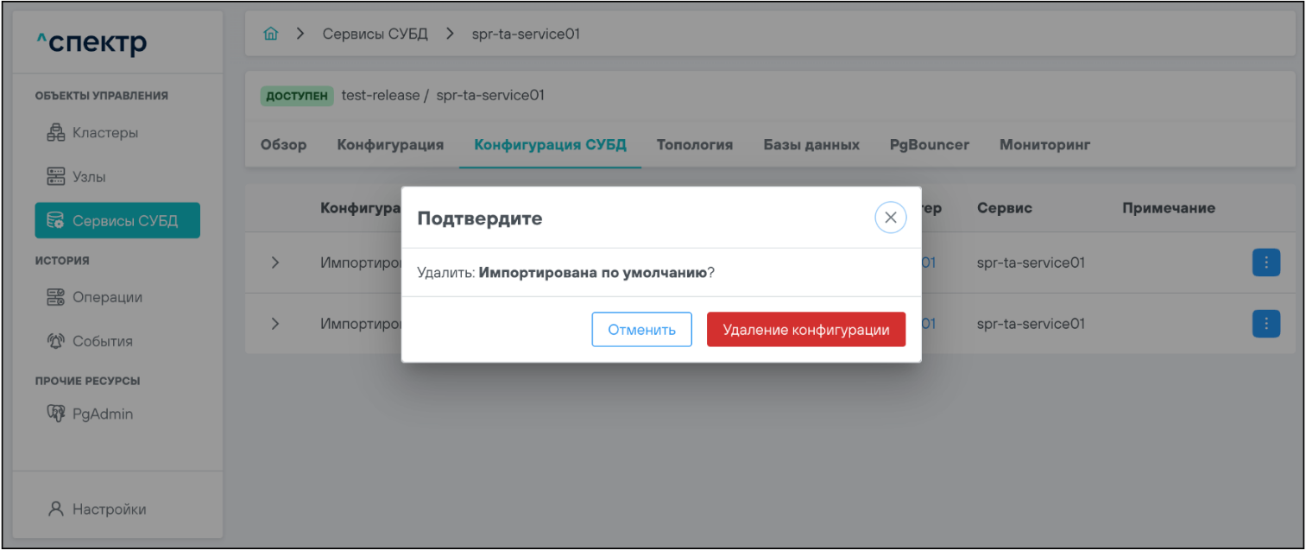
Task: Open actions menu for first row
Action: (1265, 262)
